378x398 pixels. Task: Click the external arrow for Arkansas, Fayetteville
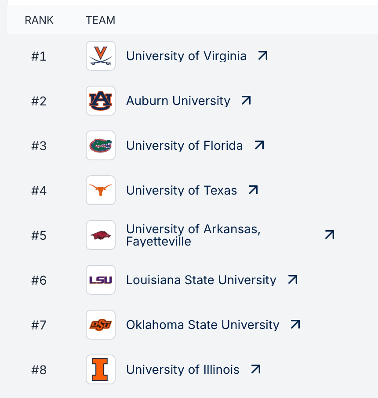point(330,235)
